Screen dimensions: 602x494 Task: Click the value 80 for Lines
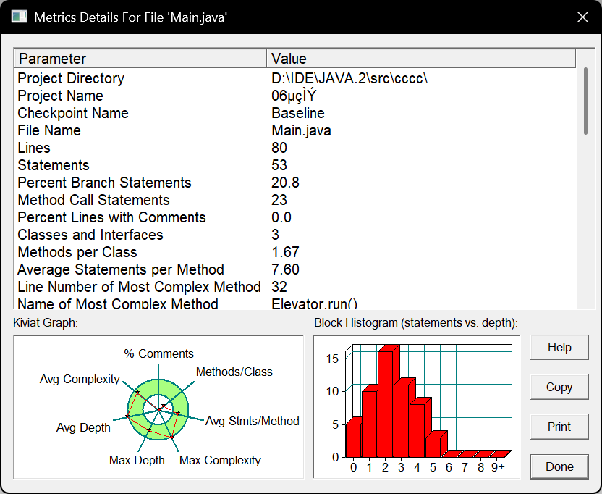pyautogui.click(x=279, y=148)
